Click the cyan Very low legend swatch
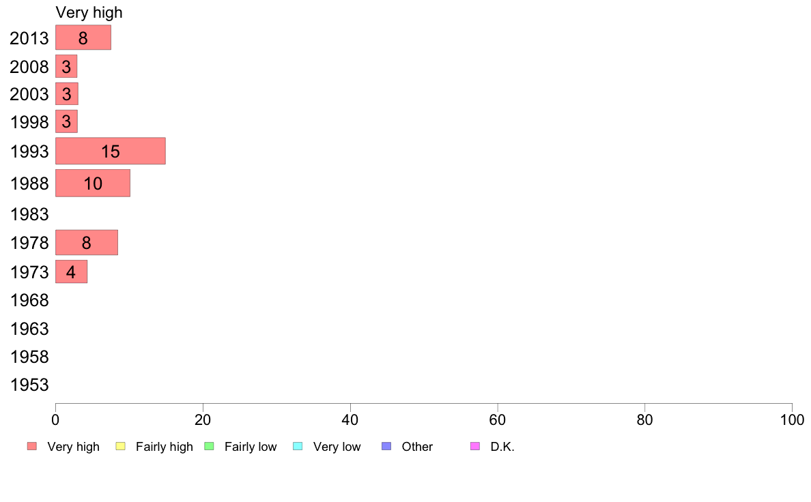 click(298, 446)
